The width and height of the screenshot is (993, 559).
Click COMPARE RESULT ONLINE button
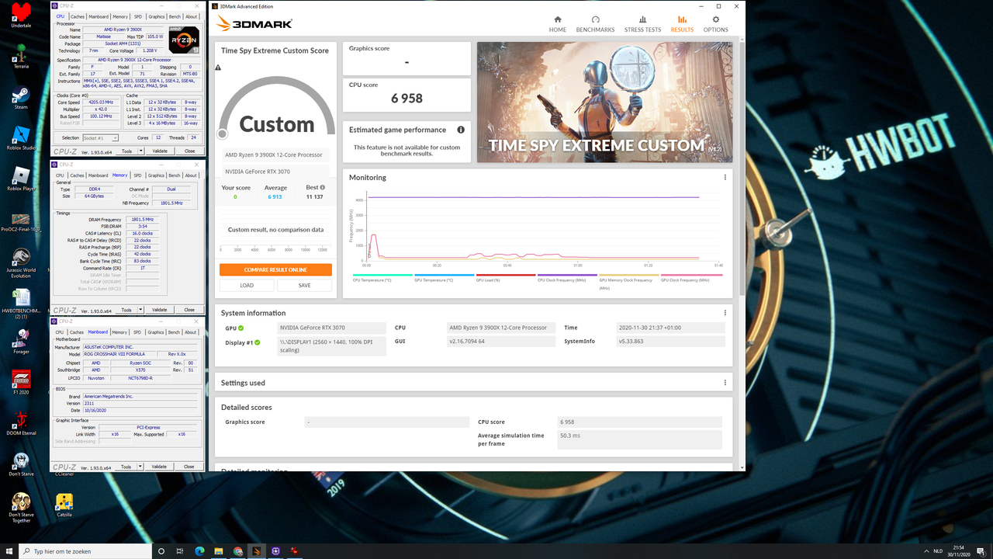[x=275, y=270]
